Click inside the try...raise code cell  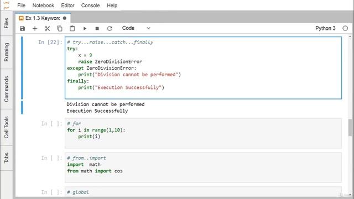[x=203, y=68]
